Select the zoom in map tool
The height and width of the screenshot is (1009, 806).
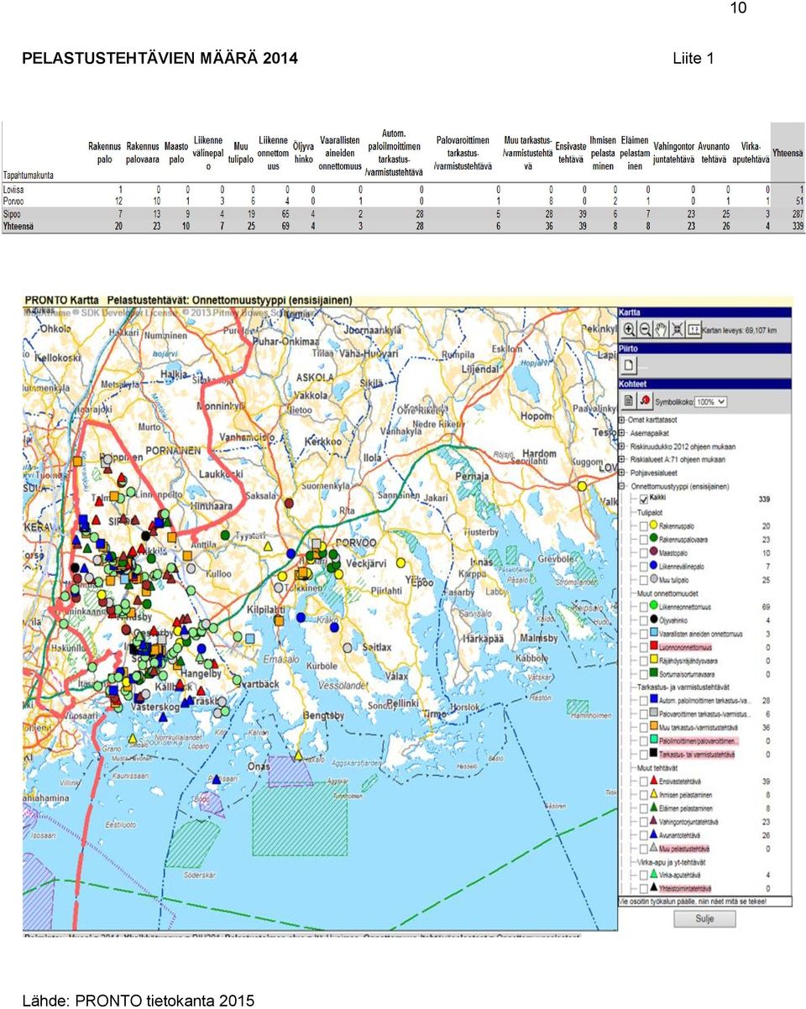(x=629, y=330)
